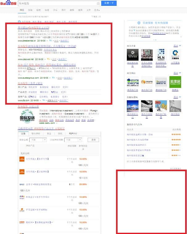Click the USA real estate site logo
Image resolution: width=187 pixels, height=234 pixels.
pyautogui.click(x=133, y=82)
